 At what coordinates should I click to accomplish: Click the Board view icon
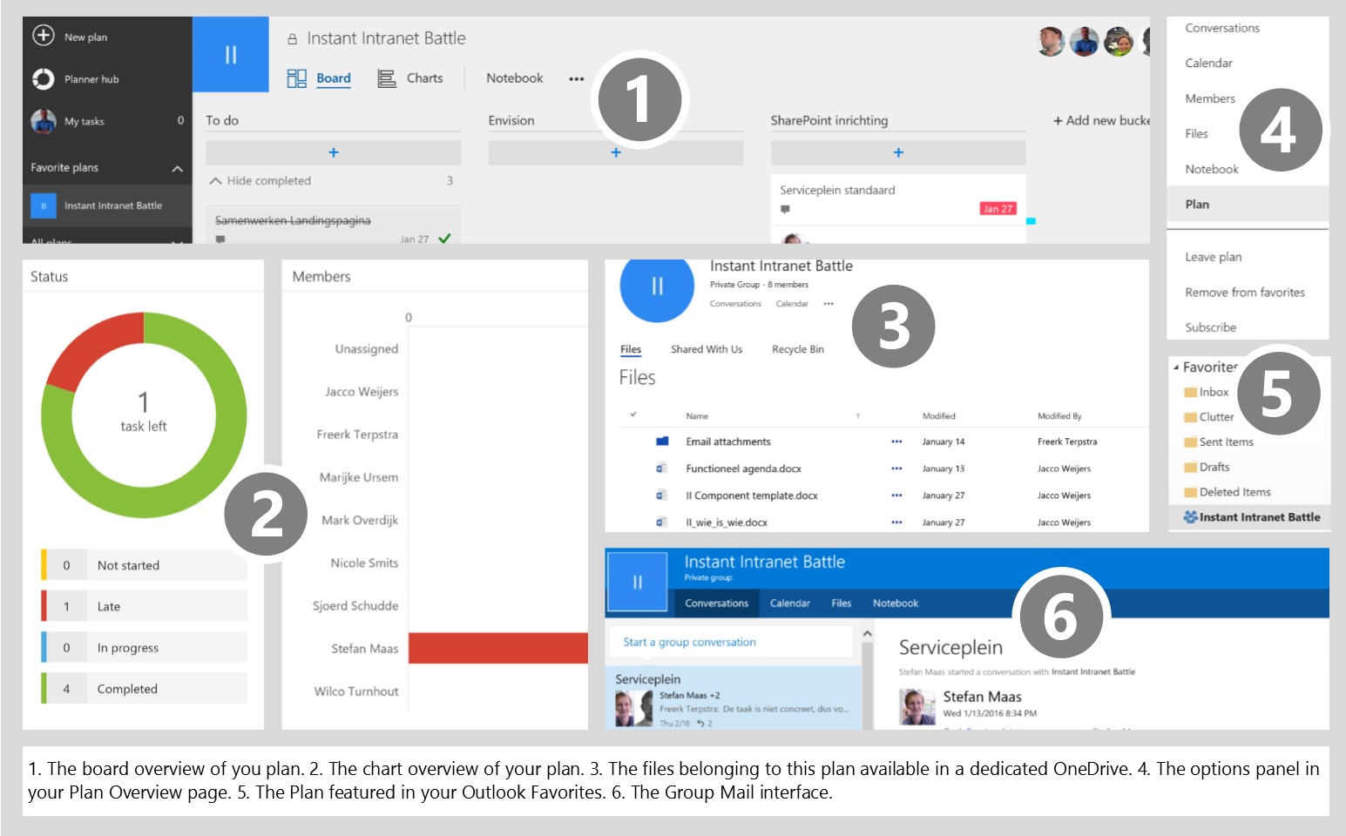click(x=297, y=78)
